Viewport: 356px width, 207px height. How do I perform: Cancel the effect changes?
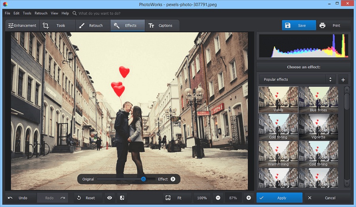(x=327, y=198)
